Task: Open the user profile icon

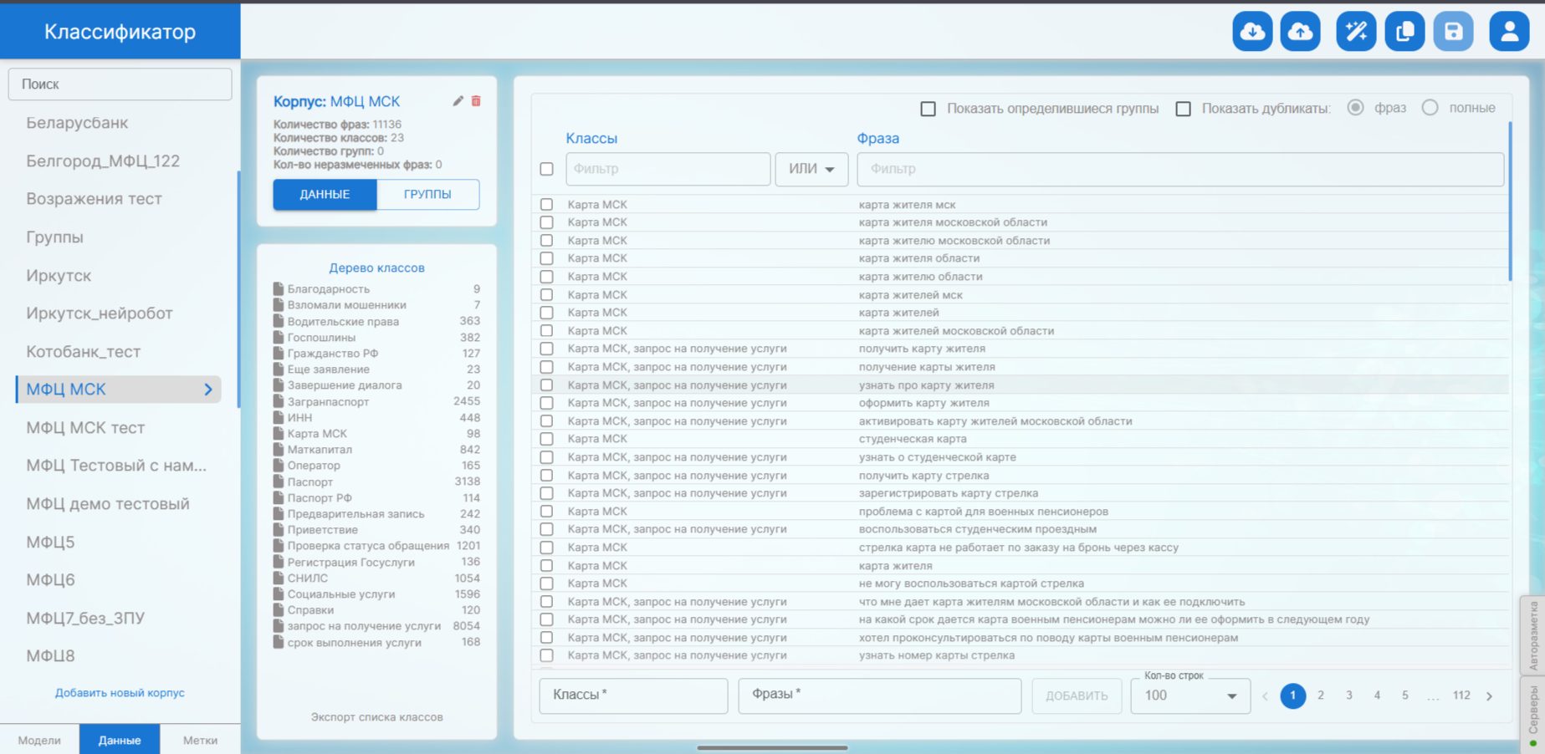Action: [x=1509, y=32]
